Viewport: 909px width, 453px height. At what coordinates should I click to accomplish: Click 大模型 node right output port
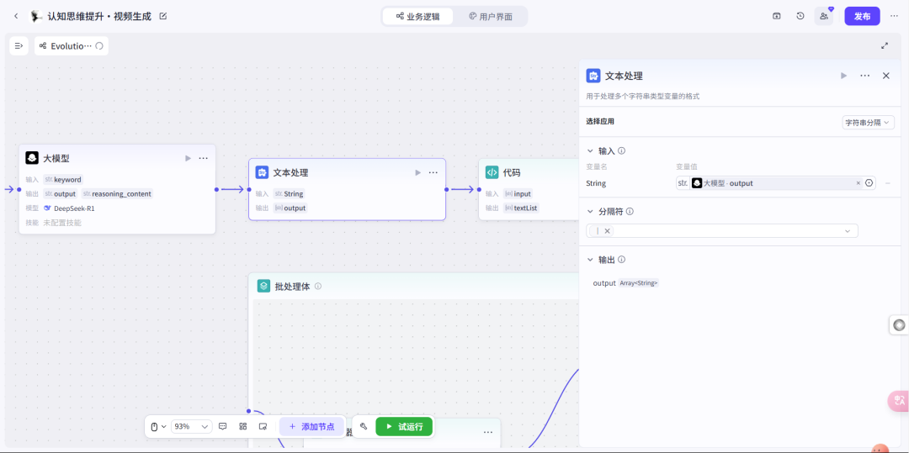tap(216, 189)
